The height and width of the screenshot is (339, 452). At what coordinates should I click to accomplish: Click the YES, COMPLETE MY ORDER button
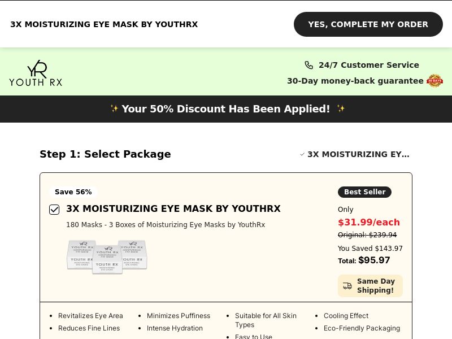pos(368,24)
